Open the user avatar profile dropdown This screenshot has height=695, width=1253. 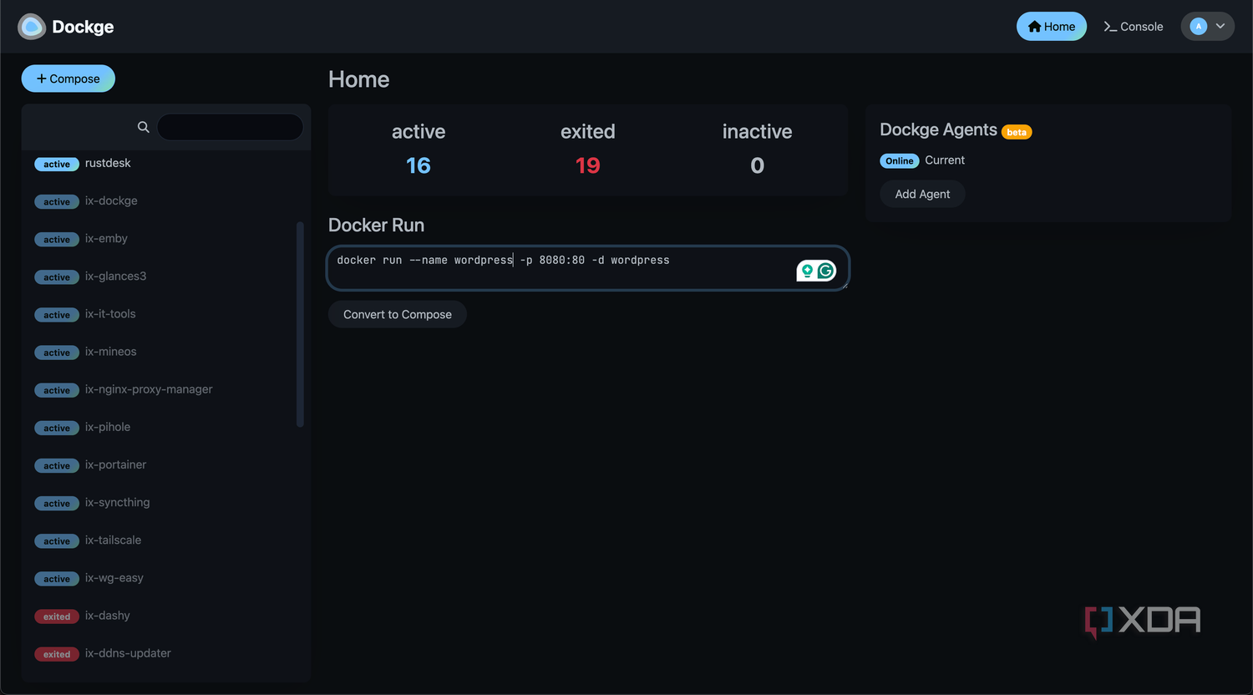click(1207, 26)
